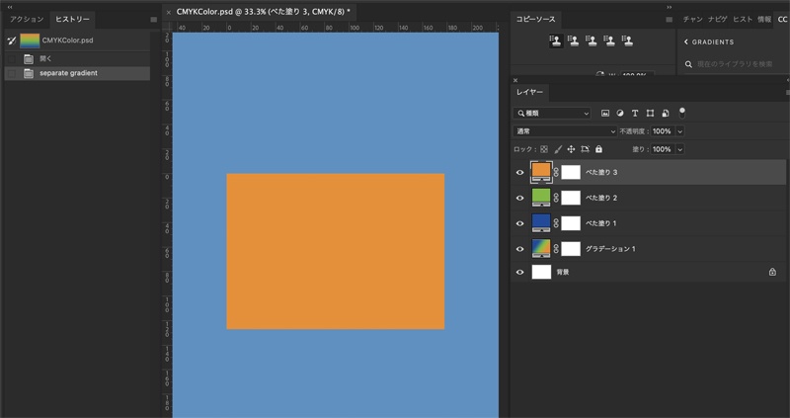Open the 塗り fill slider arrow
Image resolution: width=790 pixels, height=418 pixels.
pyautogui.click(x=679, y=149)
